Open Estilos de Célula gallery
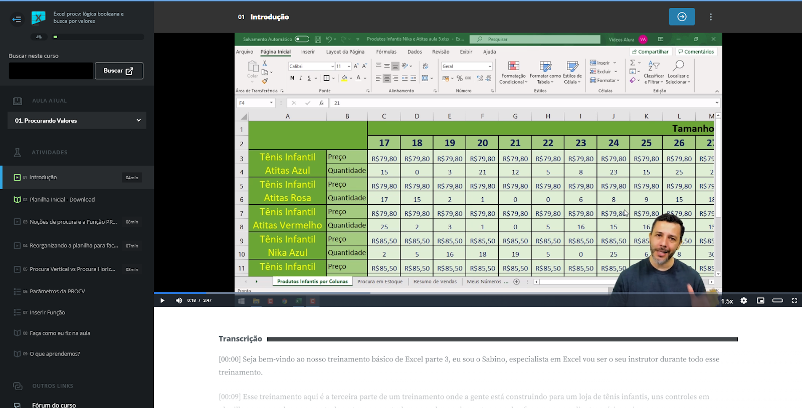The width and height of the screenshot is (802, 408). [572, 73]
